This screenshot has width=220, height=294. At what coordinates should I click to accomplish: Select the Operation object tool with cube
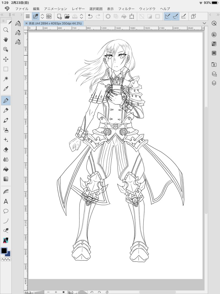click(6, 49)
